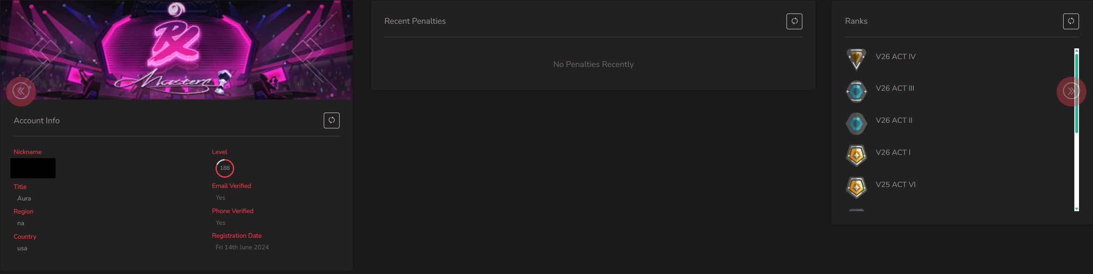Open the Masters player card banner image
This screenshot has height=274, width=1093.
click(176, 49)
